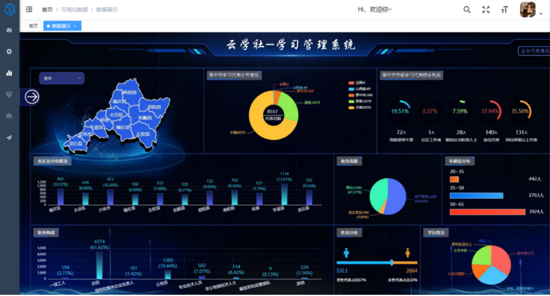Click the 性别分布 panel title

coord(350,232)
